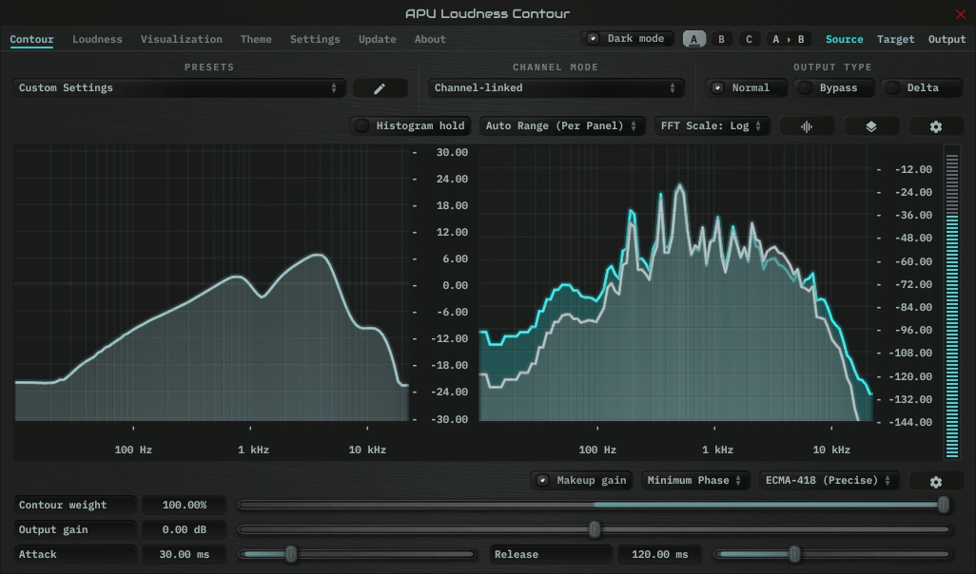Switch to the Loudness tab
Image resolution: width=976 pixels, height=574 pixels.
click(97, 39)
